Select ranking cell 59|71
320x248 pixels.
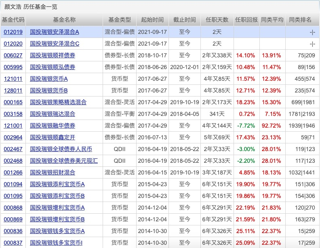point(308,137)
